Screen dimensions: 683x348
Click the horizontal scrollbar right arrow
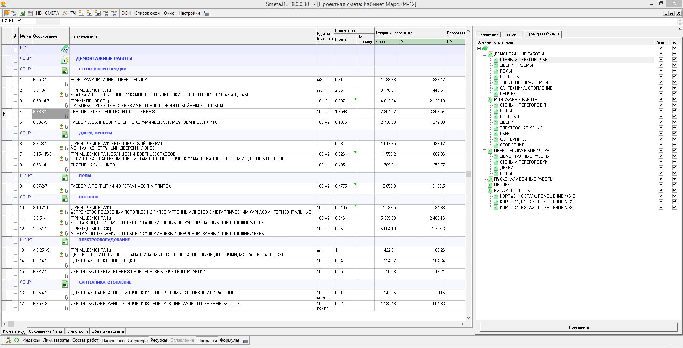coord(462,324)
